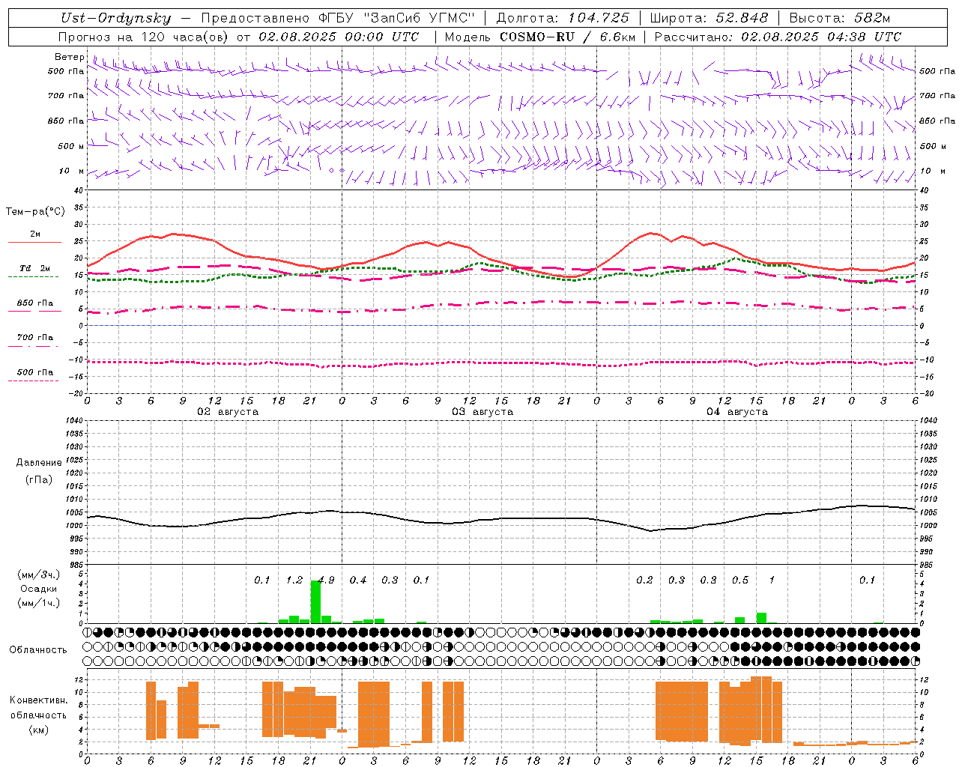Click the 0.4 precipitation total
The width and height of the screenshot is (959, 767).
coord(358,580)
